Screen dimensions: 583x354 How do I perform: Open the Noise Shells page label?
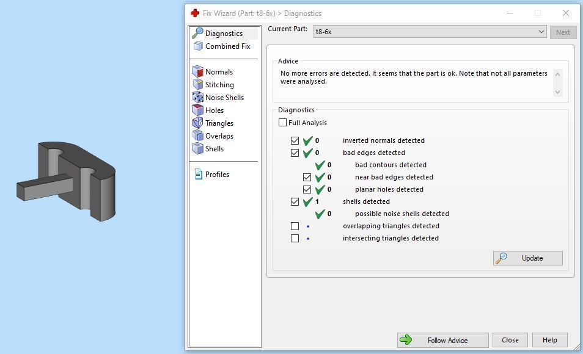[224, 97]
